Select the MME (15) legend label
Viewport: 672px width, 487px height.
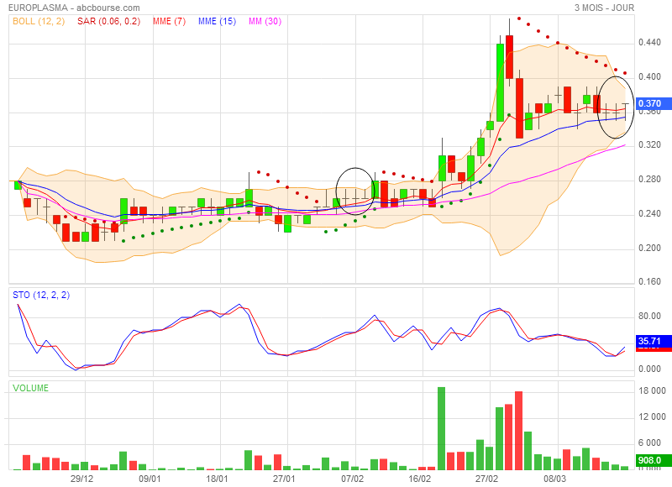tap(217, 21)
